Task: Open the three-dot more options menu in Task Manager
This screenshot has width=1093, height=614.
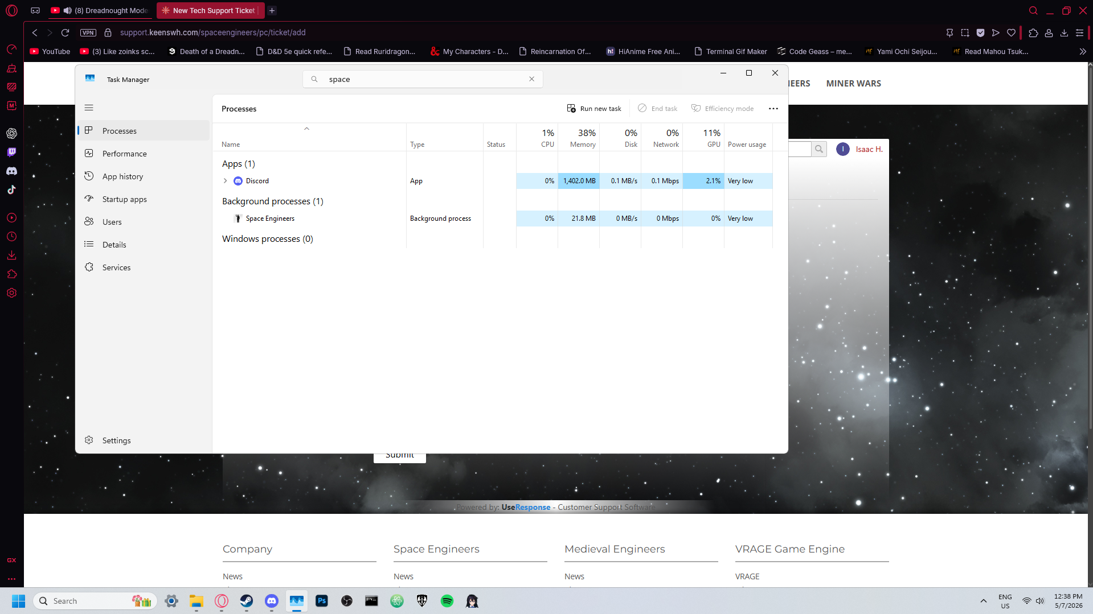Action: click(773, 109)
